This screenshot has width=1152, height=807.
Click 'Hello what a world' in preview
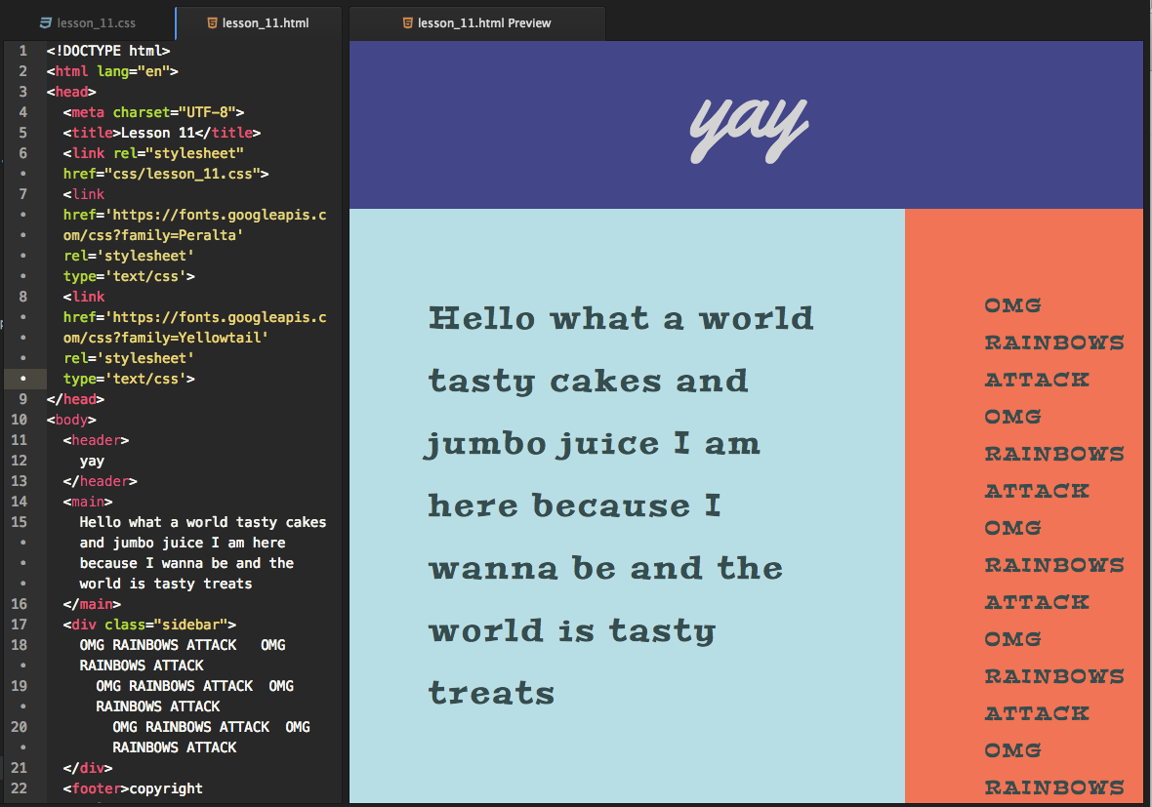[x=621, y=318]
